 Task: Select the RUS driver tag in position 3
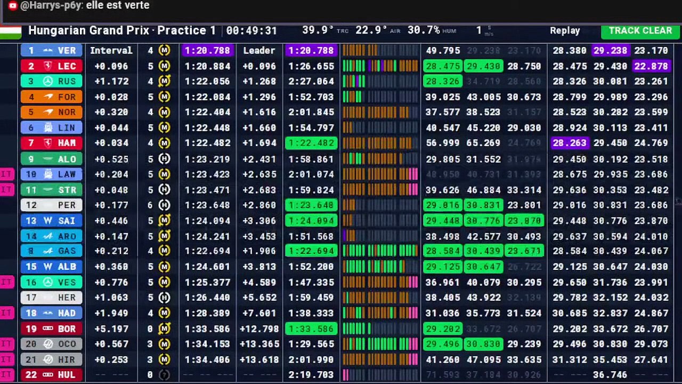point(52,82)
